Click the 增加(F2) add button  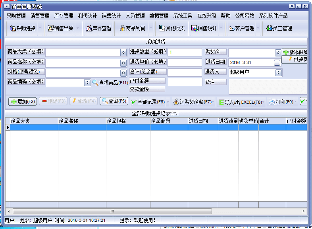point(23,101)
